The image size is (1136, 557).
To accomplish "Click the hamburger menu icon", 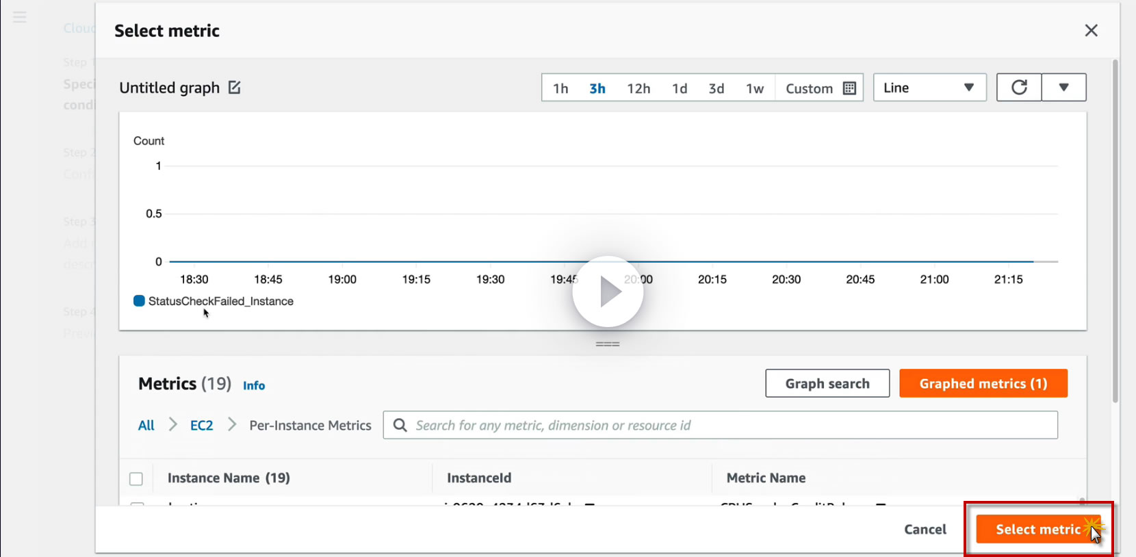I will pyautogui.click(x=20, y=17).
